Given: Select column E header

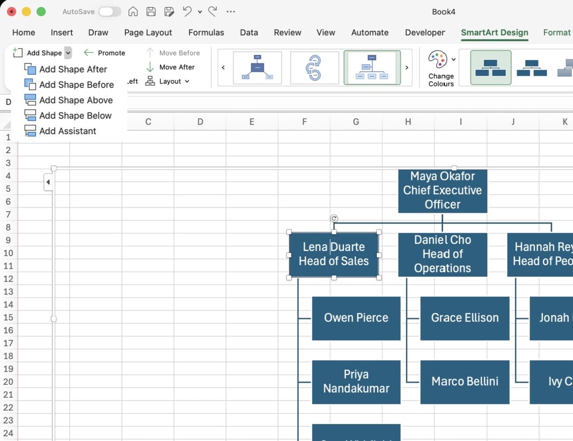Looking at the screenshot, I should coord(252,122).
